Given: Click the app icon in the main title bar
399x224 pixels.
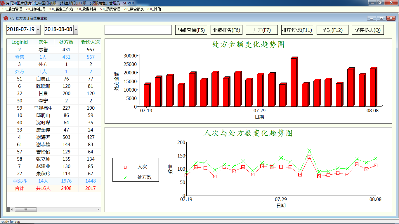Looking at the screenshot, I should (3, 3).
